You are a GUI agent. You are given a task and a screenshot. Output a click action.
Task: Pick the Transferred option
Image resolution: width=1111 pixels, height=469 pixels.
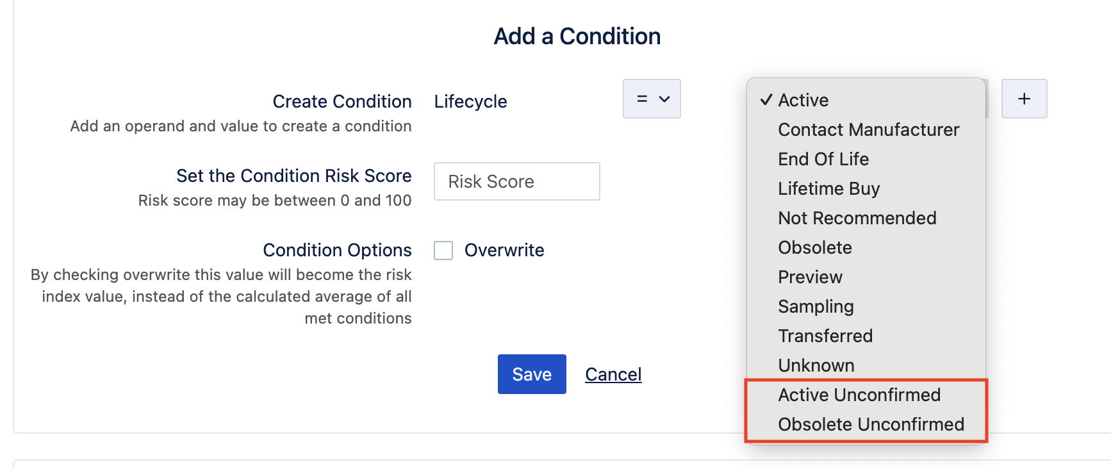click(825, 336)
